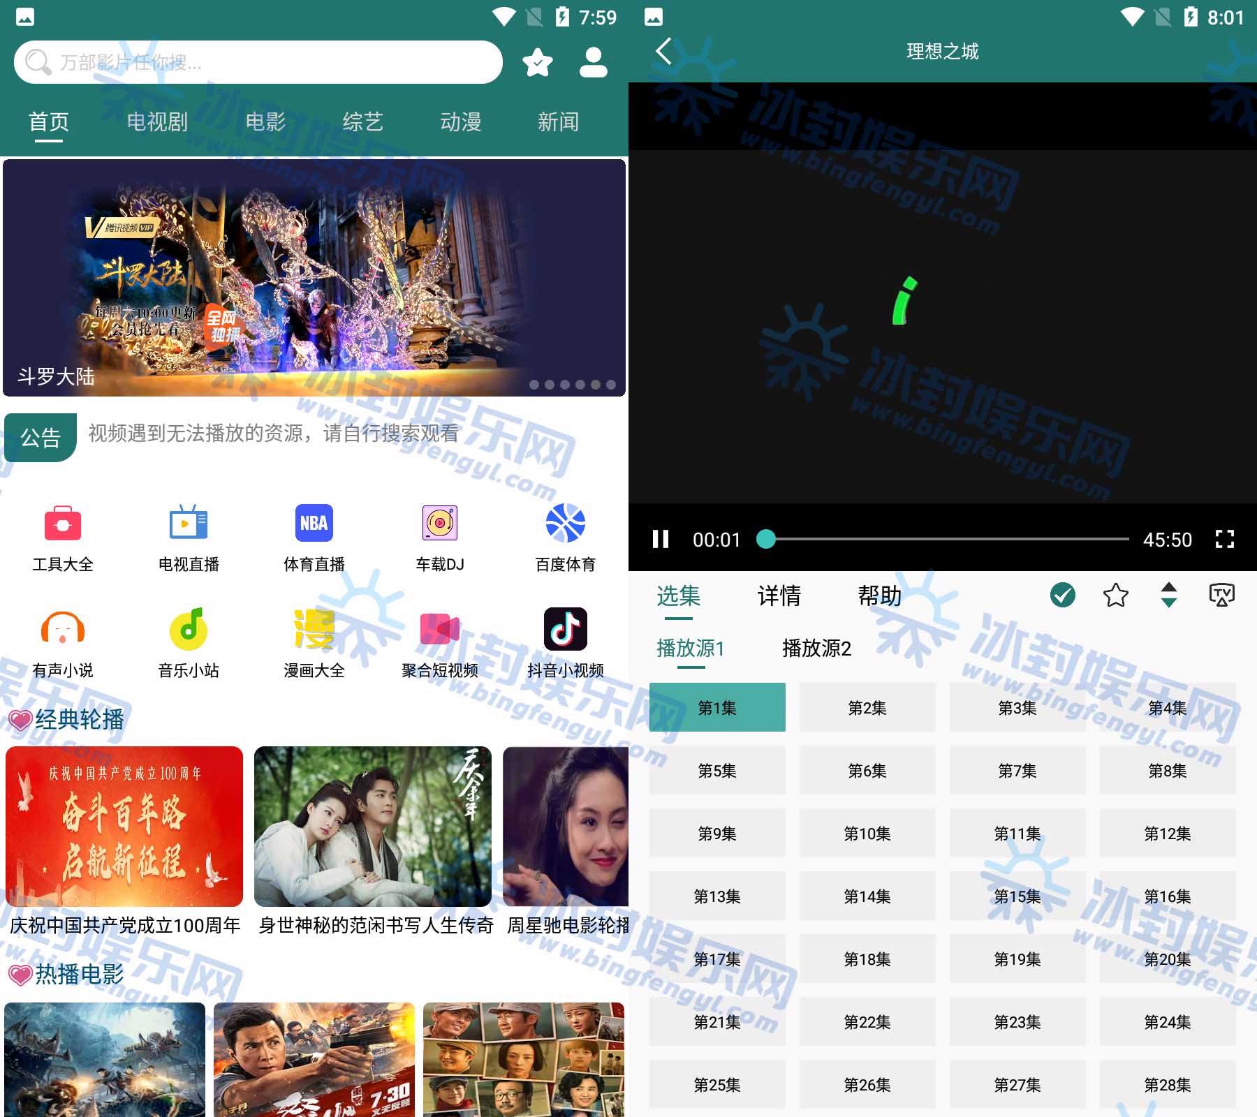The image size is (1257, 1117).
Task: Cast video to TV icon
Action: [1222, 596]
